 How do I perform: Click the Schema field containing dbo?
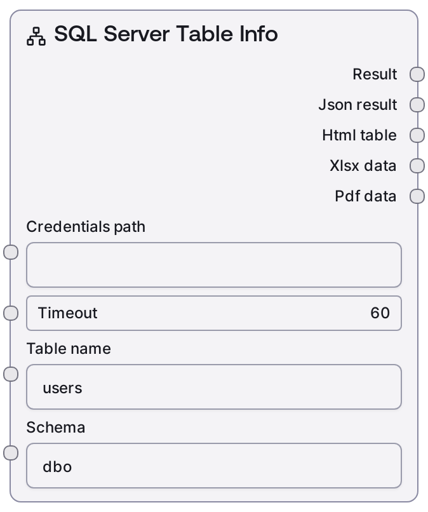213,466
